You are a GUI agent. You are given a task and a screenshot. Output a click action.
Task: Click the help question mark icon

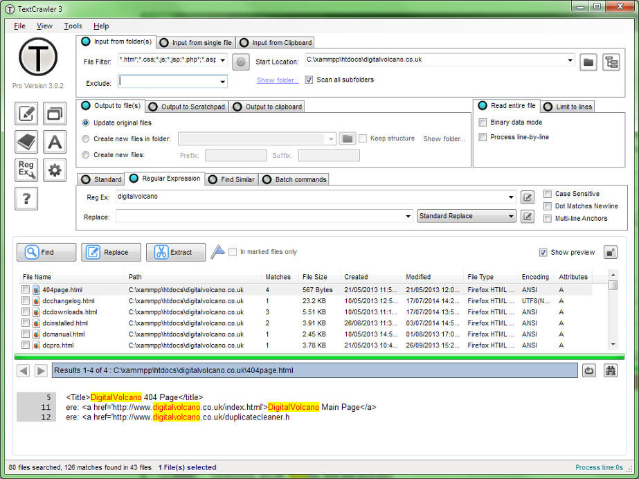[x=26, y=199]
